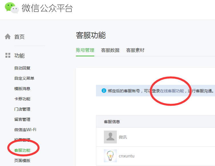Open 页面模版 in the sidebar
This screenshot has width=215, height=166.
pos(22,161)
